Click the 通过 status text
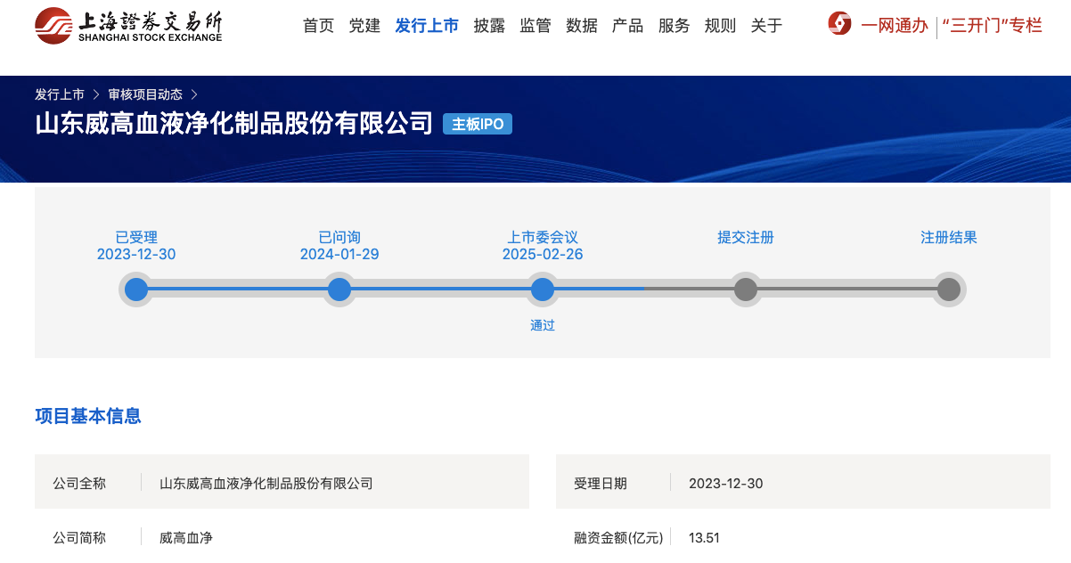 [543, 325]
